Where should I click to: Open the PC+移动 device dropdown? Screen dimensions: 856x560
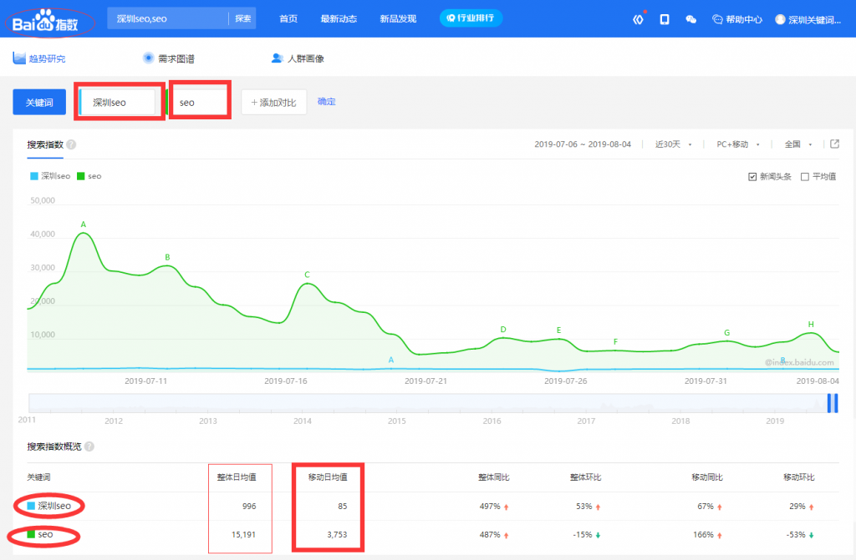coord(737,144)
